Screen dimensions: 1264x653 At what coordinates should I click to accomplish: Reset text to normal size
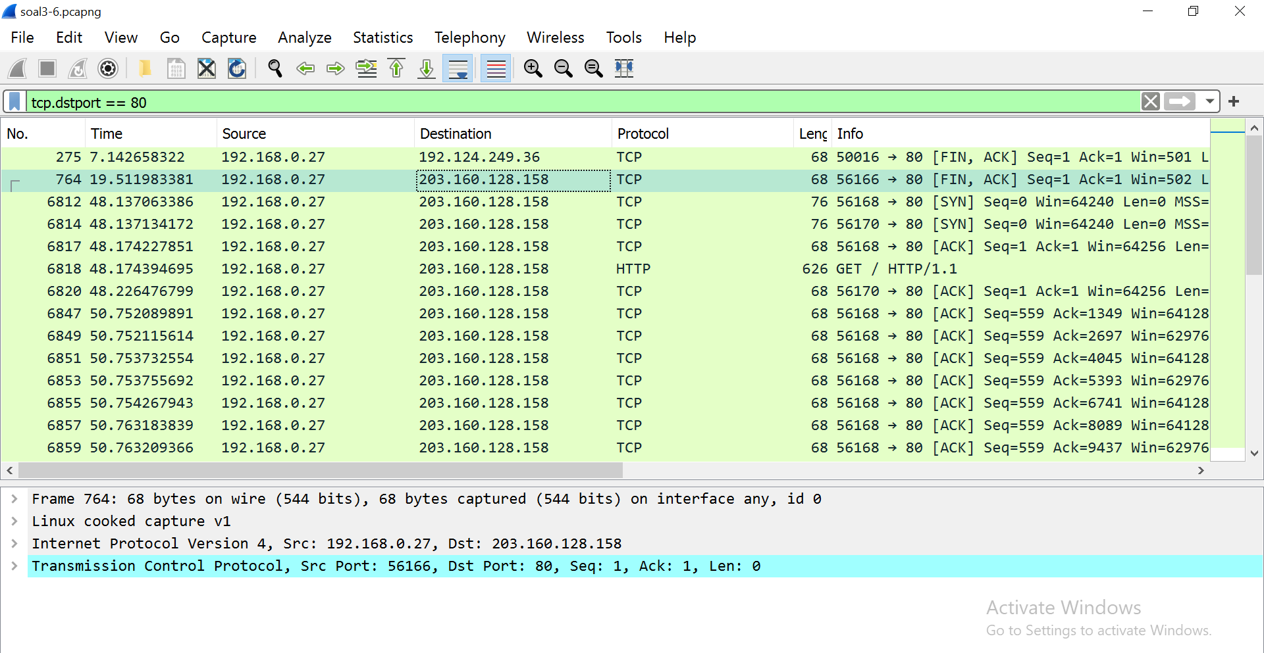[x=594, y=68]
